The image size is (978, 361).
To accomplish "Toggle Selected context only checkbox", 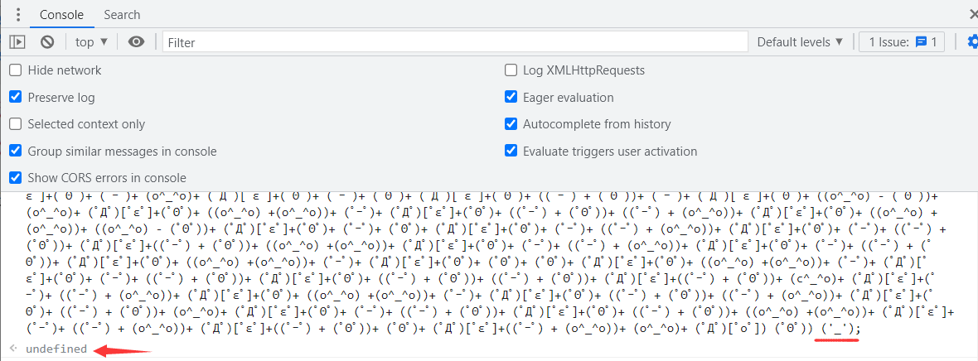I will [16, 124].
